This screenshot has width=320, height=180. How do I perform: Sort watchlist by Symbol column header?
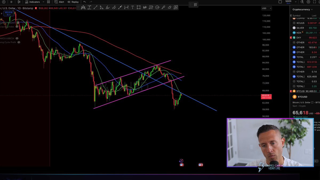(x=297, y=16)
